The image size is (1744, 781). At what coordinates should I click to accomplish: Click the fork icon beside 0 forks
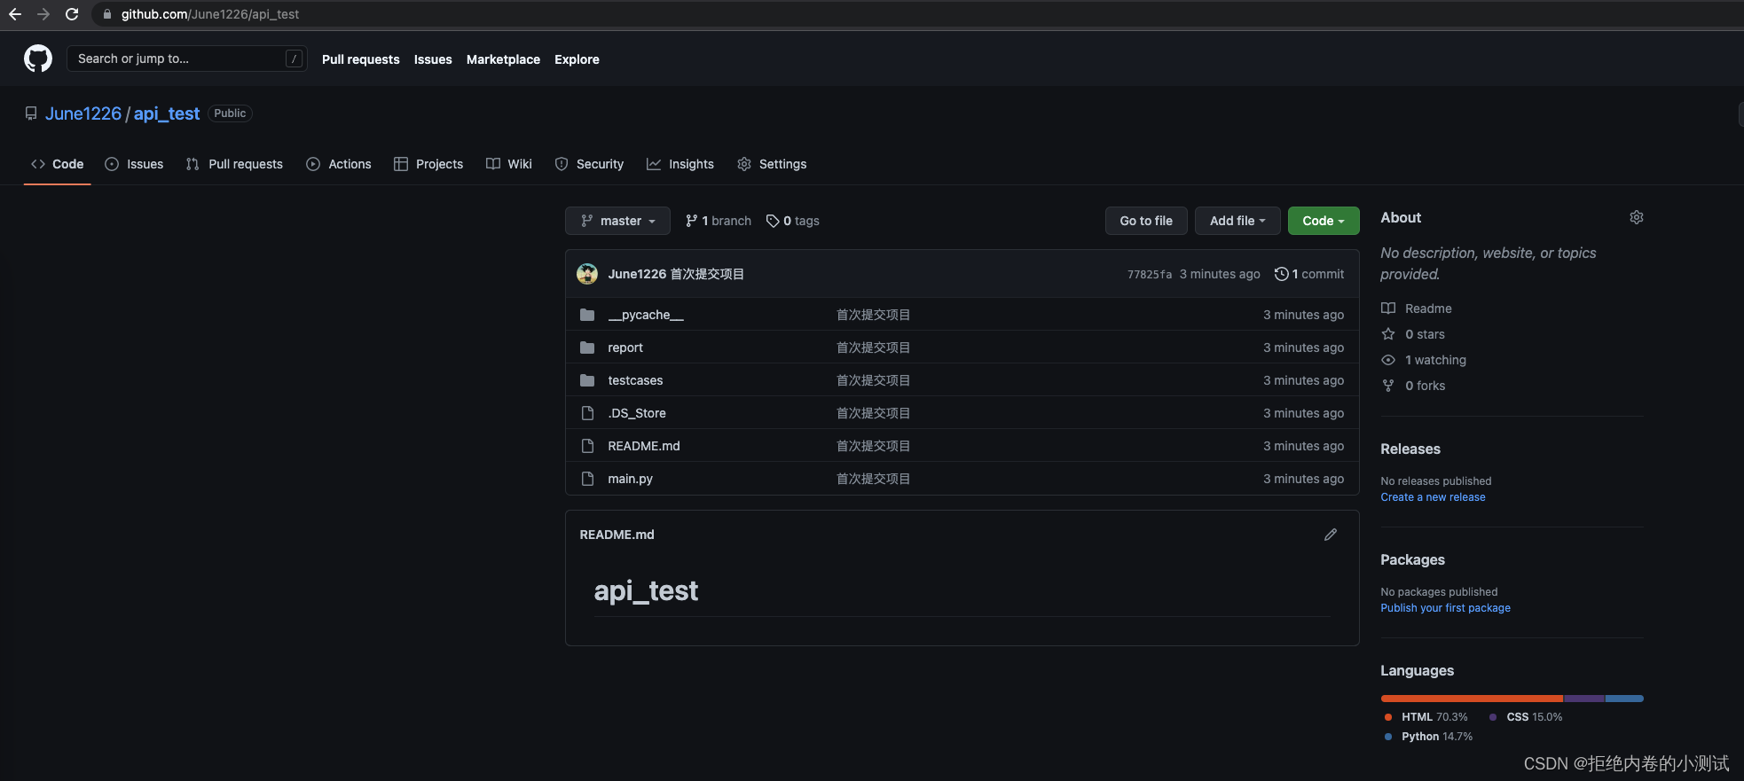(x=1388, y=386)
